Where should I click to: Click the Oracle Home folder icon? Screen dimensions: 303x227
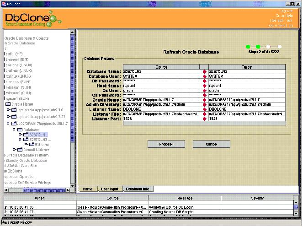point(8,104)
